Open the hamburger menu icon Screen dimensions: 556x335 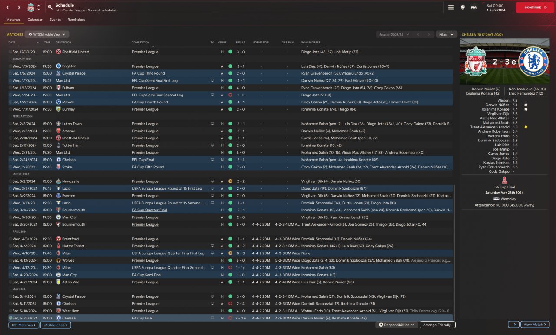(x=451, y=7)
